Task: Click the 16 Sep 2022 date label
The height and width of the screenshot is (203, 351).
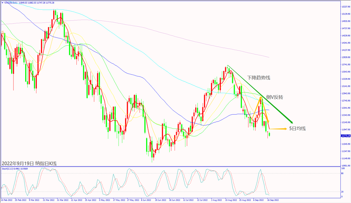Action: pos(272,200)
